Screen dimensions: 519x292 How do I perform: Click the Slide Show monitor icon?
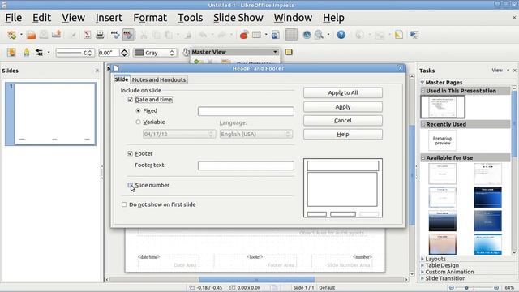pyautogui.click(x=414, y=34)
